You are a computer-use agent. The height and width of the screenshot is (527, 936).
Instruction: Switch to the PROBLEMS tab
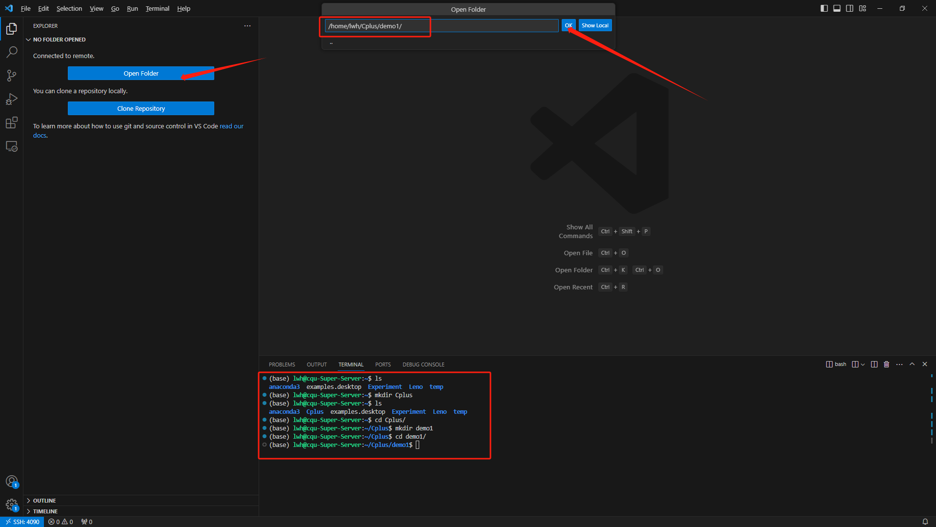[x=282, y=365]
